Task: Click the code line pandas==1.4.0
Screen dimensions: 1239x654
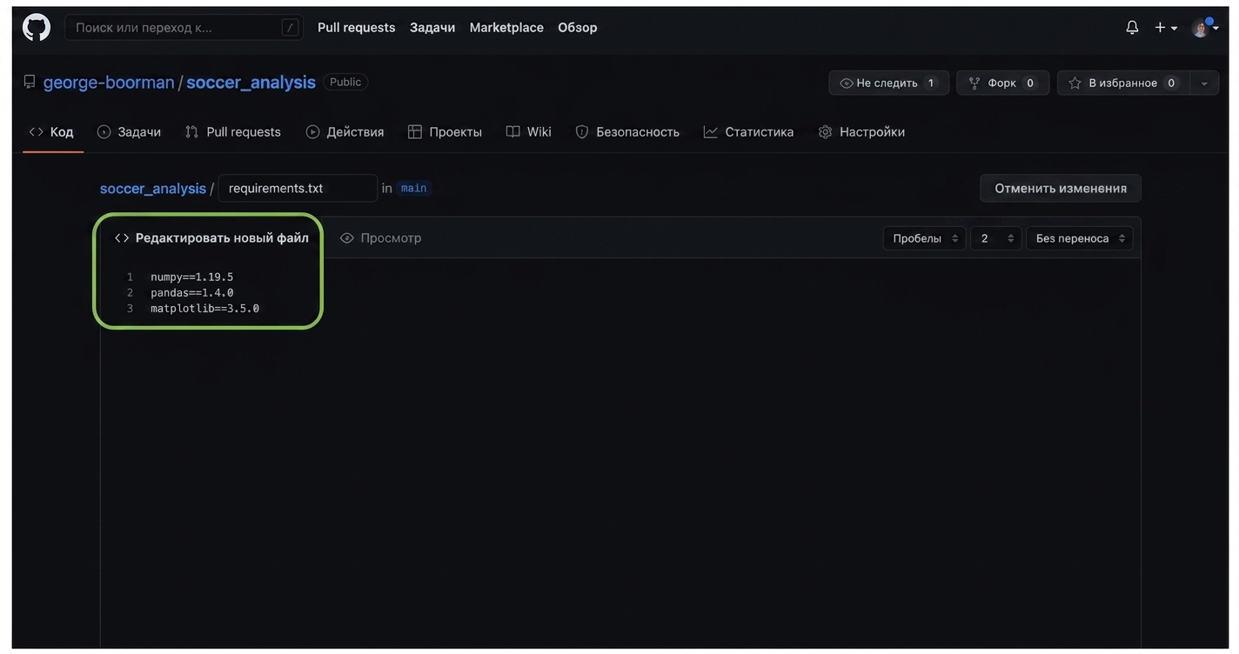Action: [192, 293]
